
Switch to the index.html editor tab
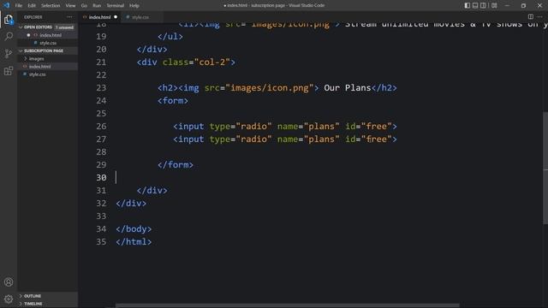pyautogui.click(x=99, y=17)
